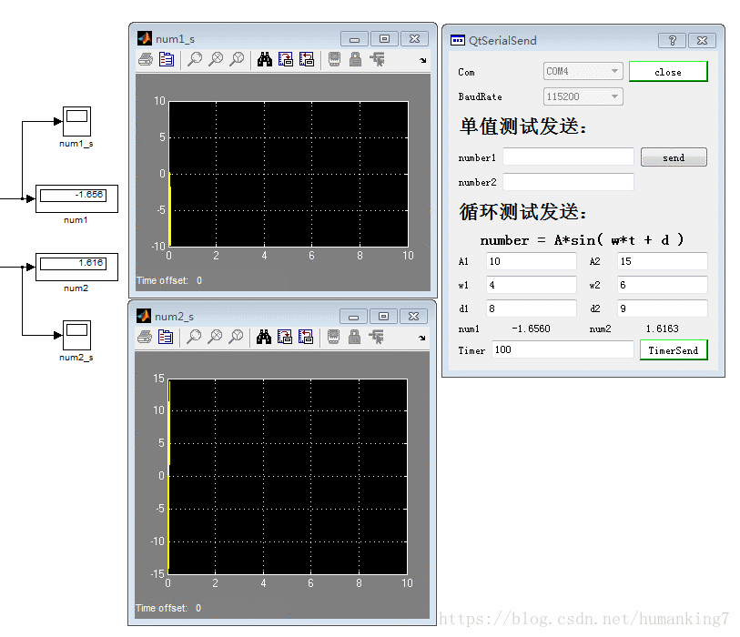Toggle floating scope icon in num1_s
Screen dimensions: 740x637
335,59
